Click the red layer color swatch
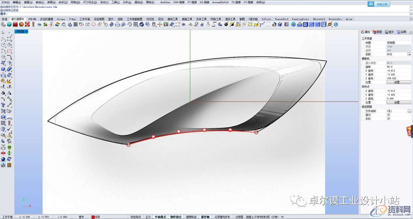The width and height of the screenshot is (413, 219). pyautogui.click(x=93, y=217)
